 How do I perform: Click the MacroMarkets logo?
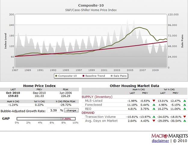169,136
